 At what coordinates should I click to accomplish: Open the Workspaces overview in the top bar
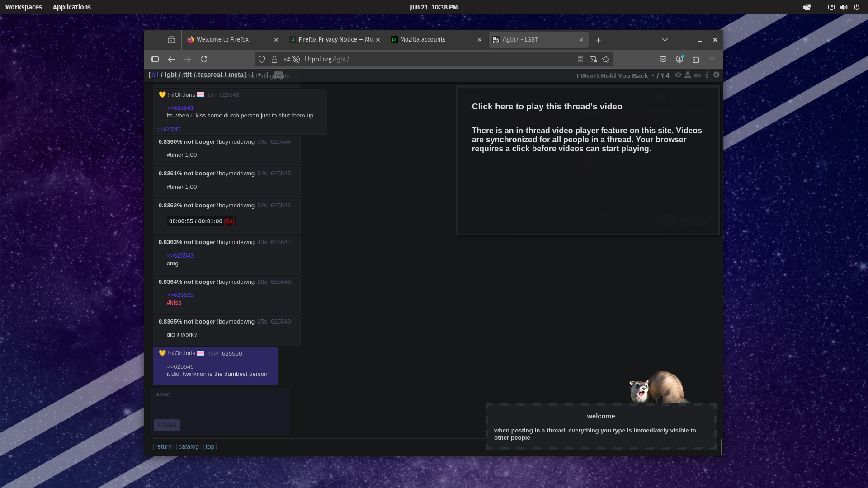(24, 7)
